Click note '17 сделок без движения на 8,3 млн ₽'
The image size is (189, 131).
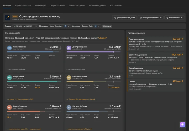click(81, 99)
